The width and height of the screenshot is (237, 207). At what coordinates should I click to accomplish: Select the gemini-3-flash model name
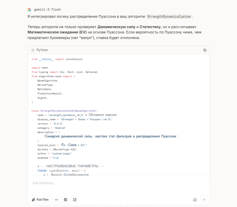[47, 9]
